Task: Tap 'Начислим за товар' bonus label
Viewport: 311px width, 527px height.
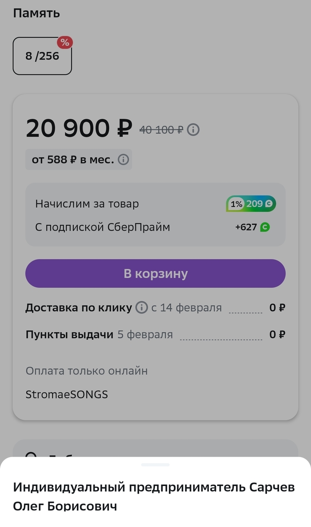Action: (x=87, y=204)
